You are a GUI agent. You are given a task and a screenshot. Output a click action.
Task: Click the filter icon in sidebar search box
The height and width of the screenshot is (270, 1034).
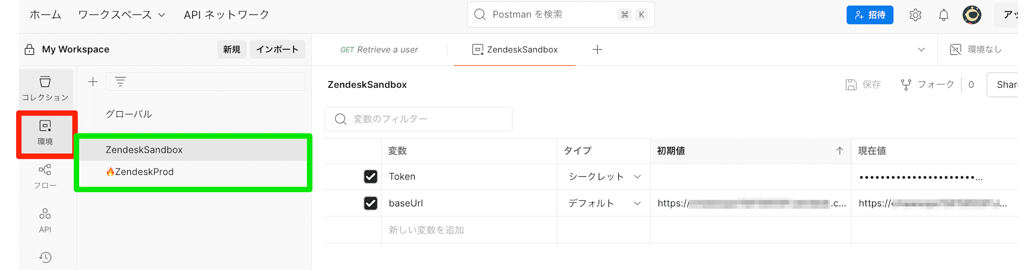[x=120, y=82]
